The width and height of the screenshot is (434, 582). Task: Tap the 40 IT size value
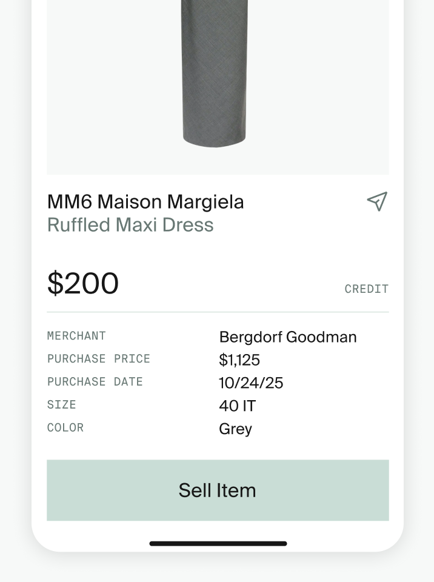[237, 406]
